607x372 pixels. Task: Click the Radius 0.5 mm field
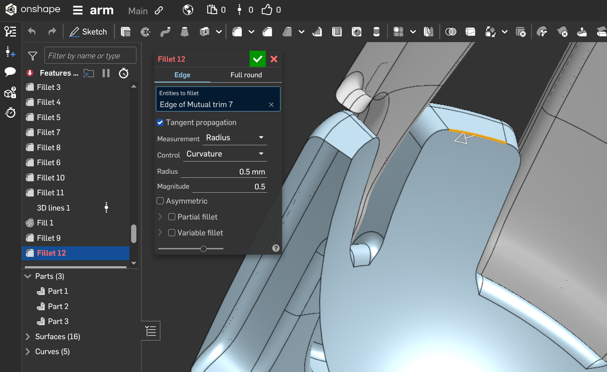[x=224, y=172]
